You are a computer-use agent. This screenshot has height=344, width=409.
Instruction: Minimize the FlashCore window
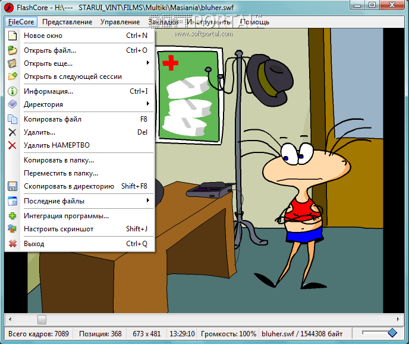[x=357, y=5]
